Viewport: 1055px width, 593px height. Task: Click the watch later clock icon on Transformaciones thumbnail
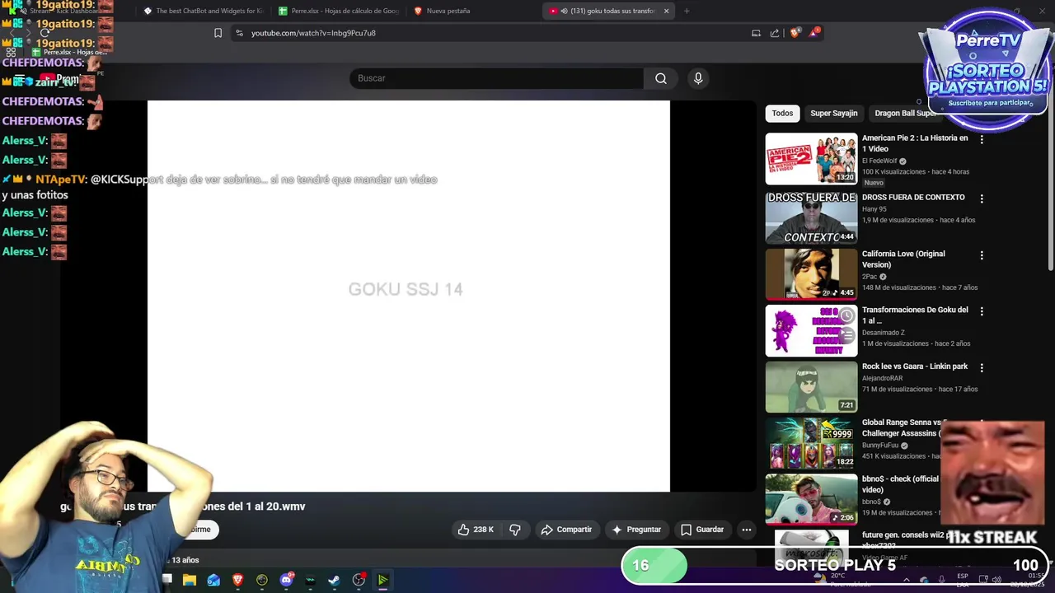pyautogui.click(x=846, y=316)
